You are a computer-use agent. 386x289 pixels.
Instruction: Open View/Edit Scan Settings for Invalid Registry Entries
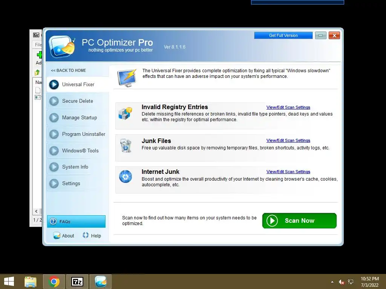[288, 107]
